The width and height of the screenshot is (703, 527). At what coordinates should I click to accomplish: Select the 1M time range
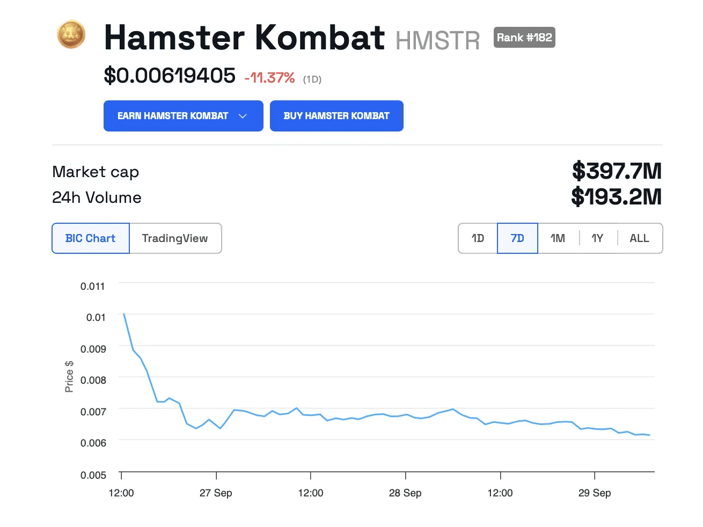click(558, 238)
